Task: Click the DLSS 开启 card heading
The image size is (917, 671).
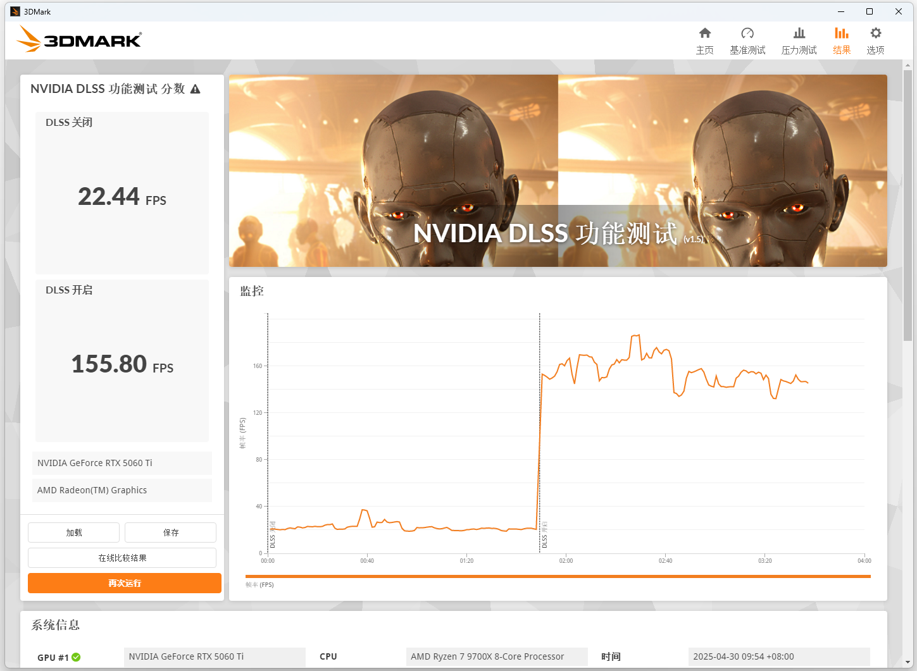Action: point(69,290)
